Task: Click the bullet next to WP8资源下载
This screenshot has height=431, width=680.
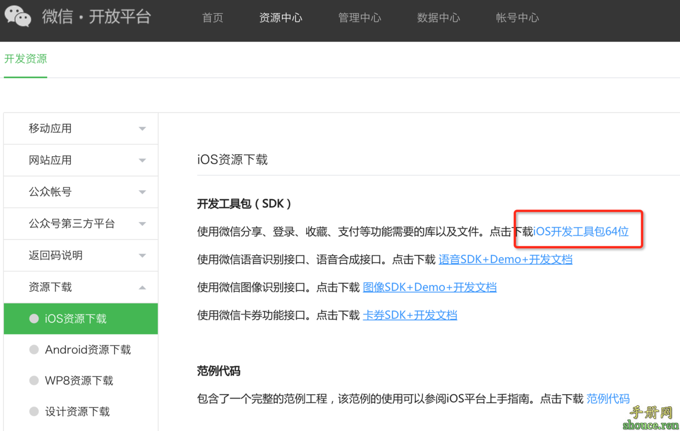Action: [33, 381]
